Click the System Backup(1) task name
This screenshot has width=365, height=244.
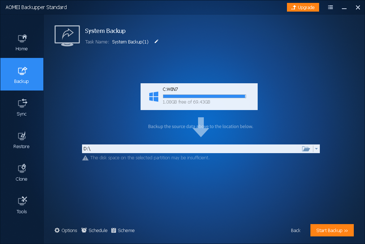coord(130,42)
